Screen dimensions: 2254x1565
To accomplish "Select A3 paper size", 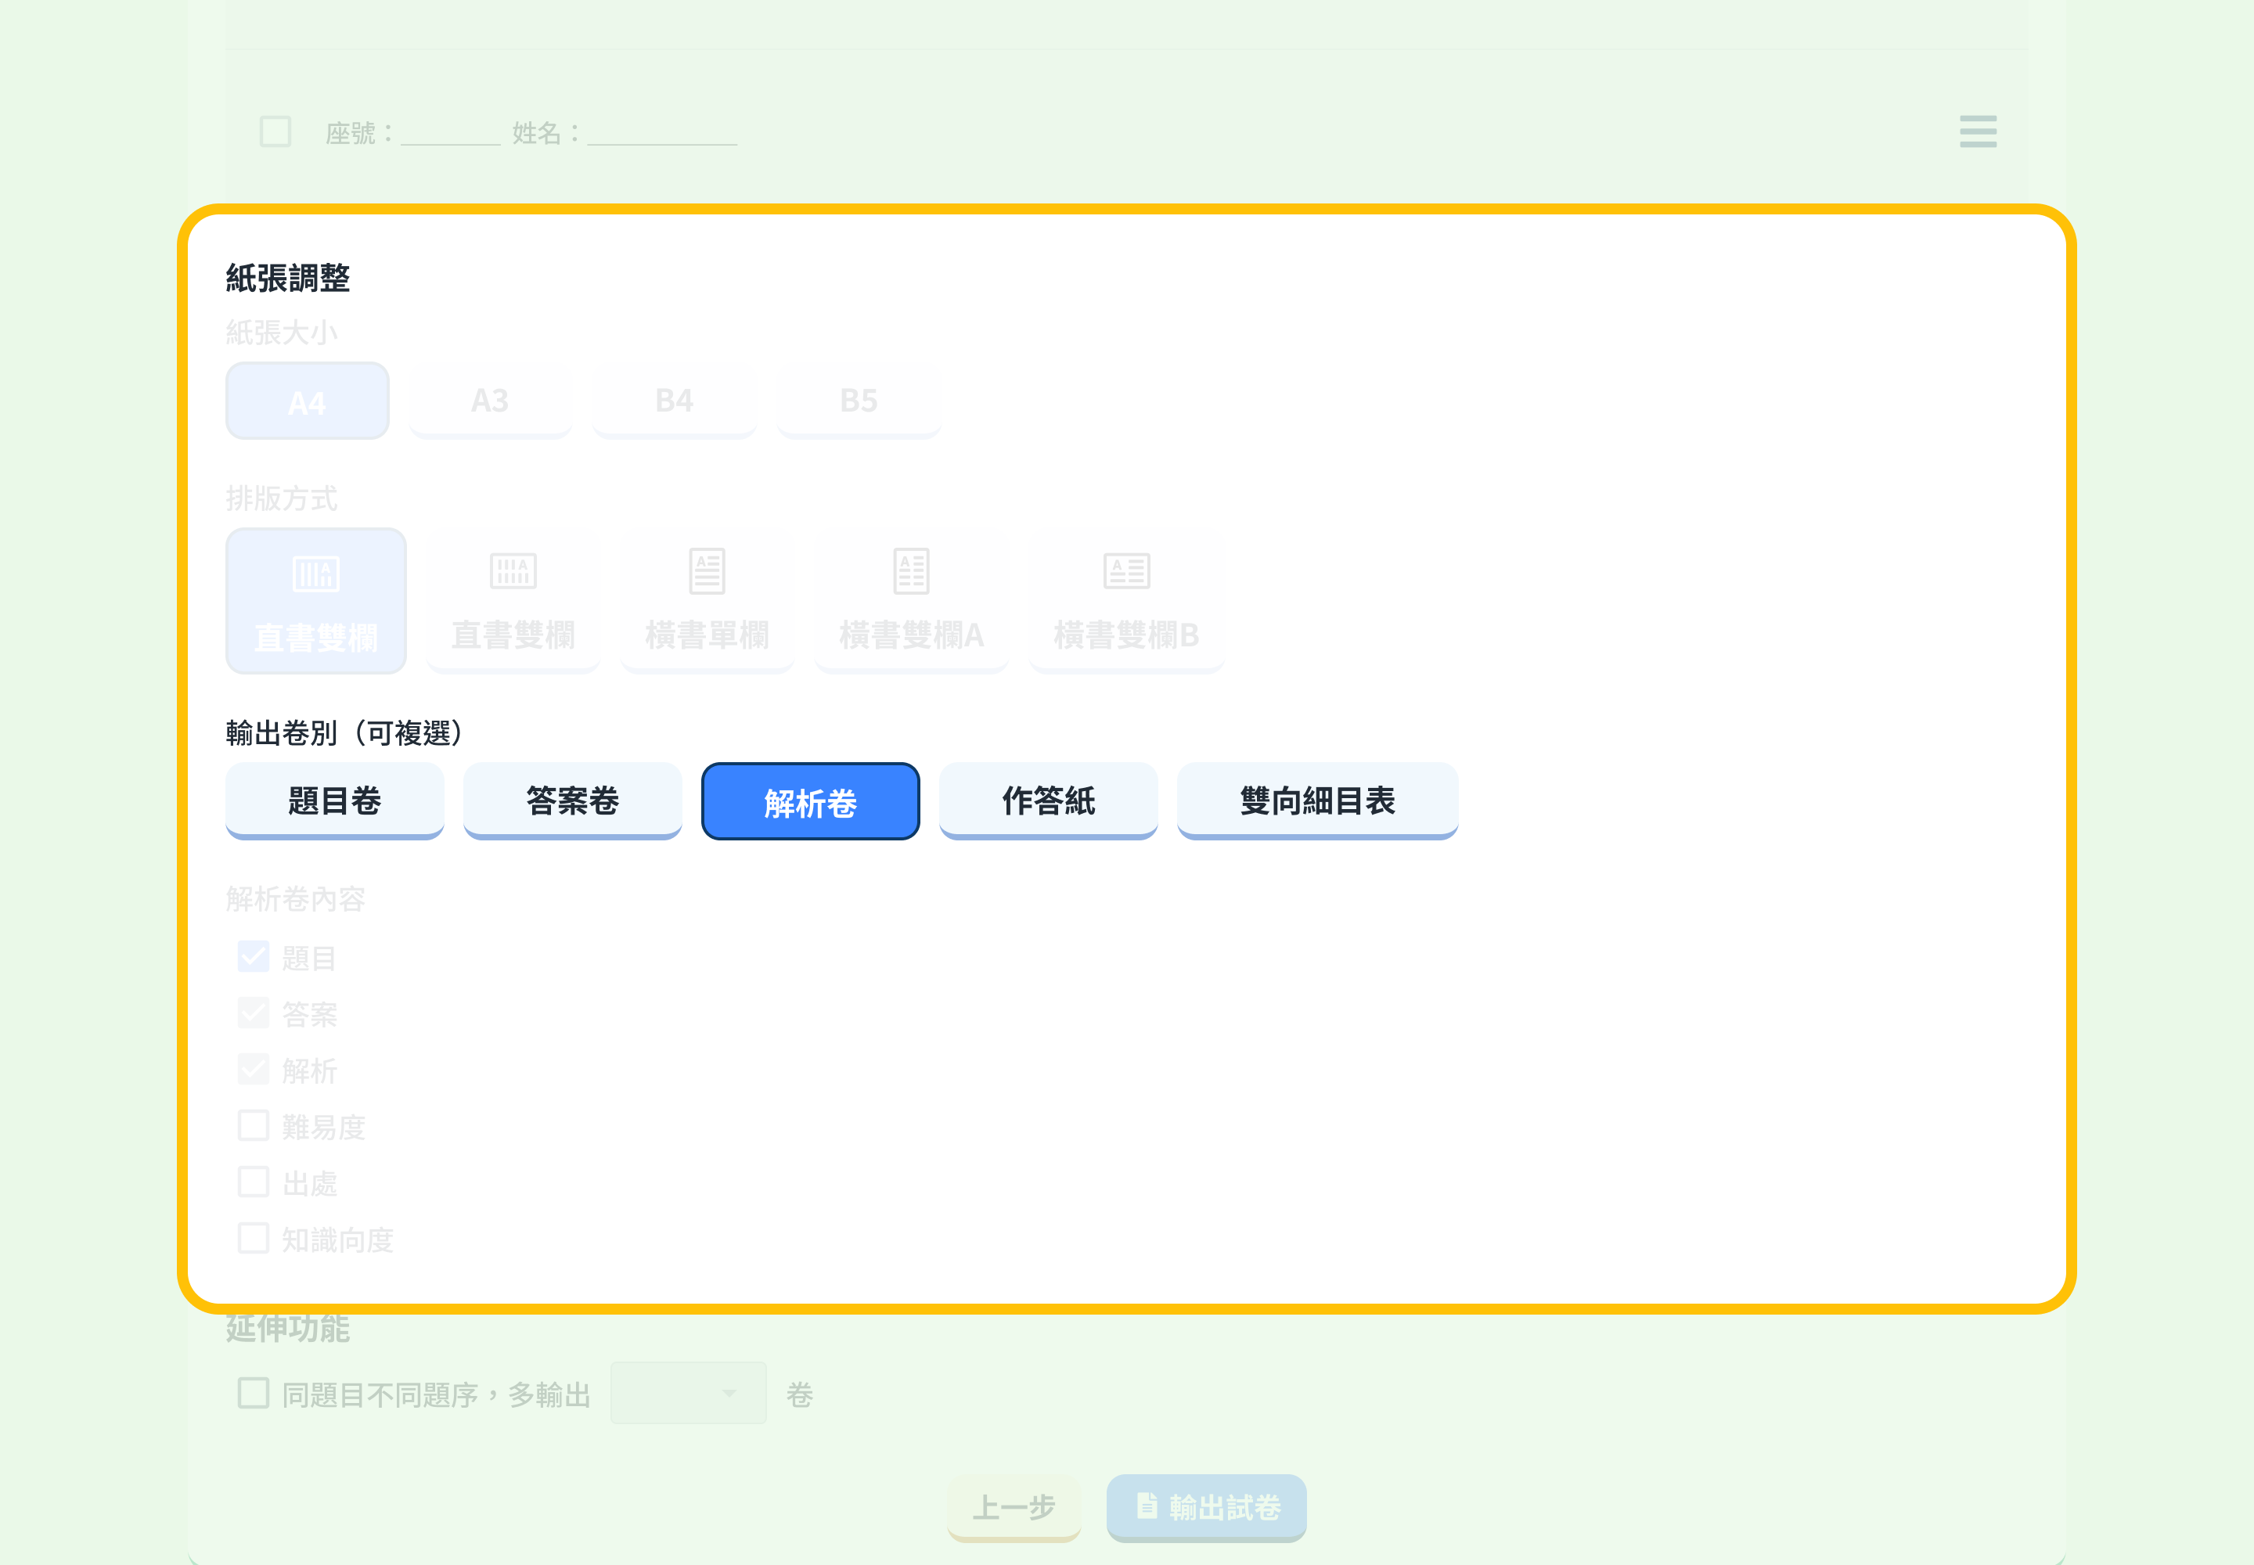I will (491, 400).
